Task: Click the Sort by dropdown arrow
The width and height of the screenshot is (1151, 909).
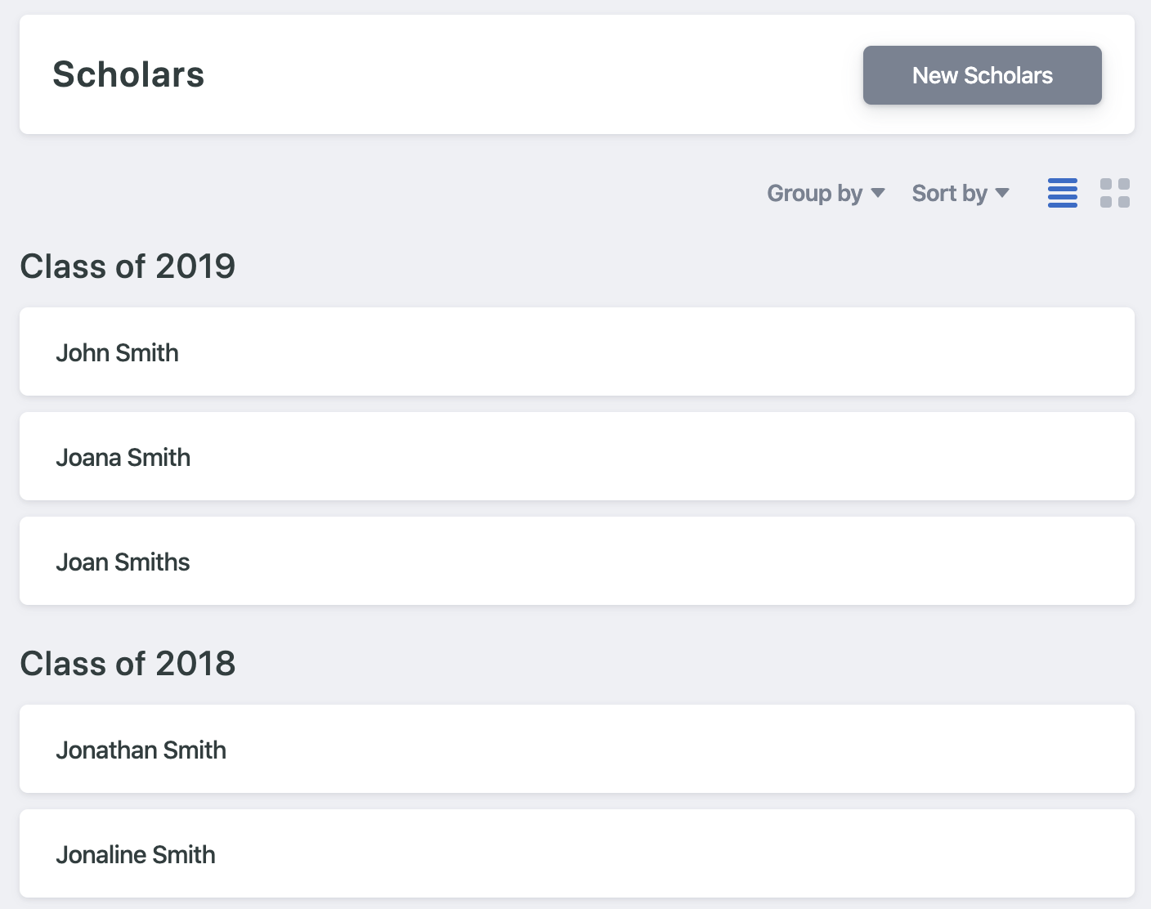Action: [x=1002, y=193]
